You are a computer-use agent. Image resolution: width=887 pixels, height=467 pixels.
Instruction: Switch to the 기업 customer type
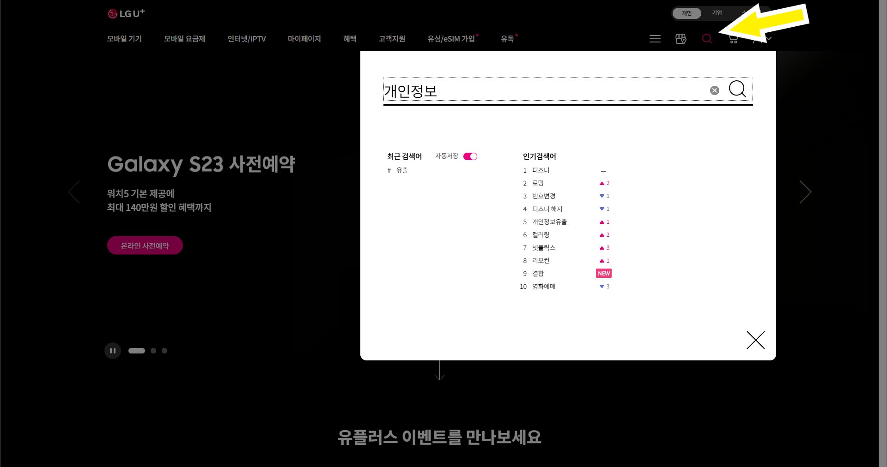coord(717,13)
